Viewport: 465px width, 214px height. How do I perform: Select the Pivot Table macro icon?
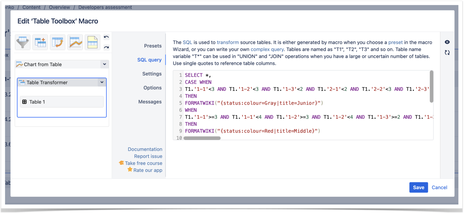point(57,42)
